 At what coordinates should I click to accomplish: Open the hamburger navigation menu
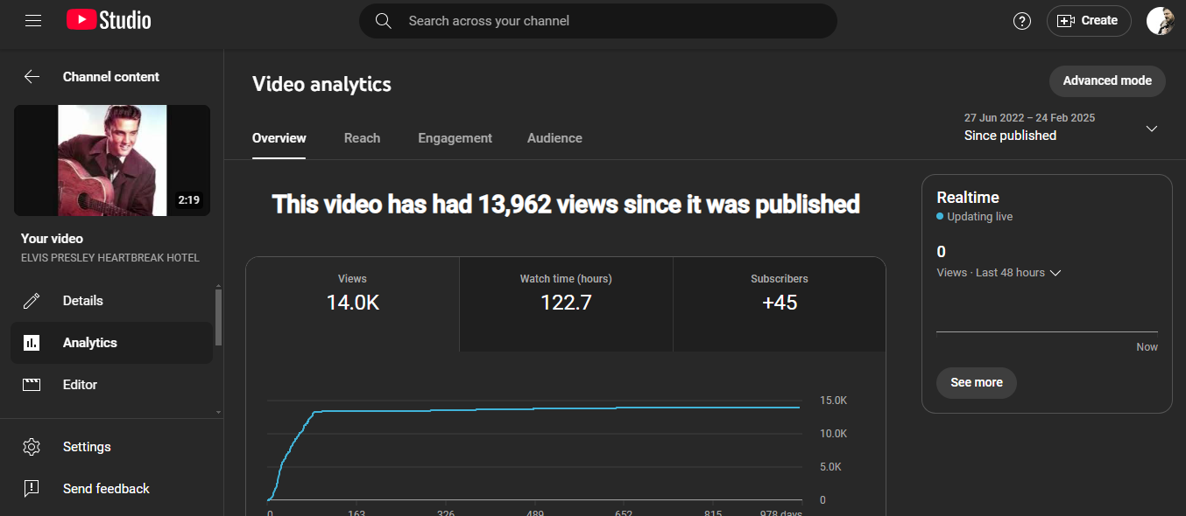click(33, 20)
